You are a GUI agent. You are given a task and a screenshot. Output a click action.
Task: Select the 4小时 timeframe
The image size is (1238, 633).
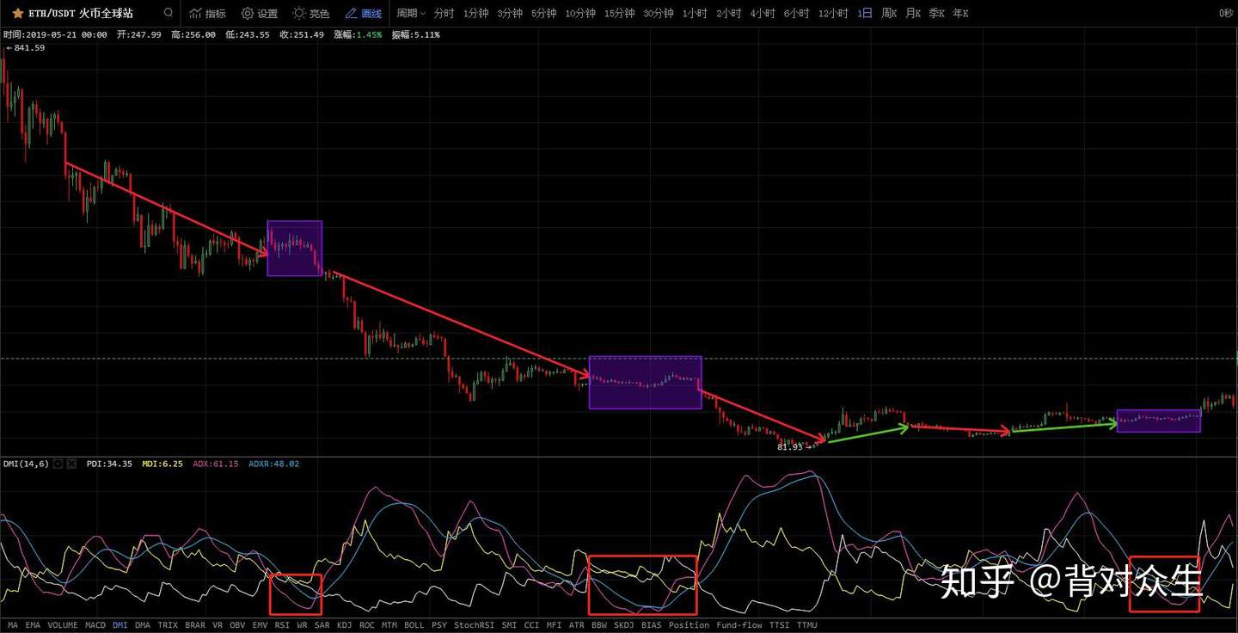pyautogui.click(x=763, y=14)
